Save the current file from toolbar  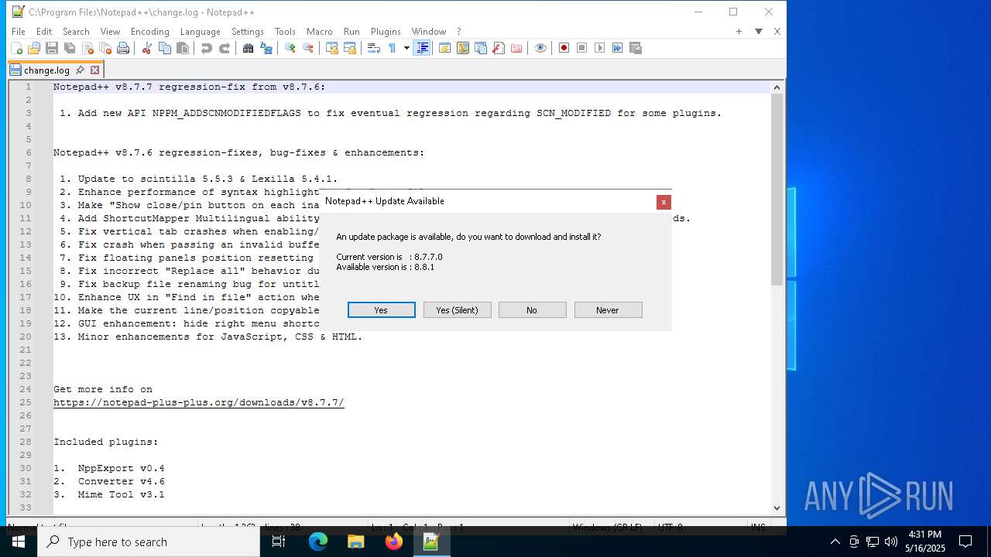(x=52, y=48)
